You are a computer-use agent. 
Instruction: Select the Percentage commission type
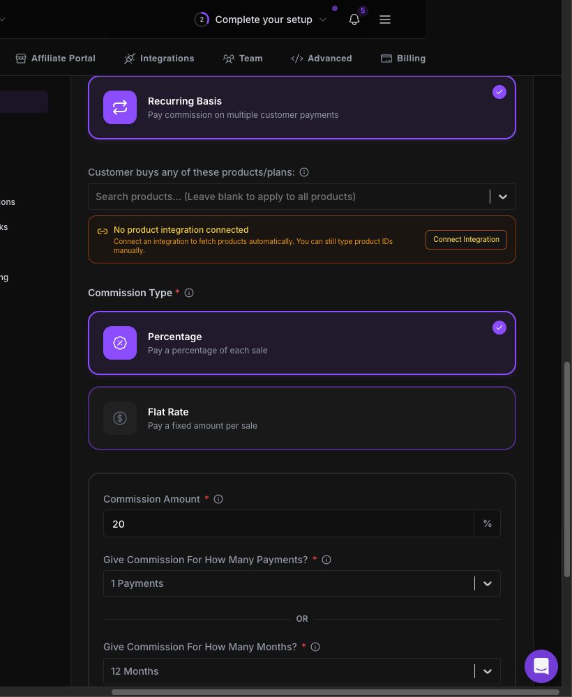click(302, 343)
